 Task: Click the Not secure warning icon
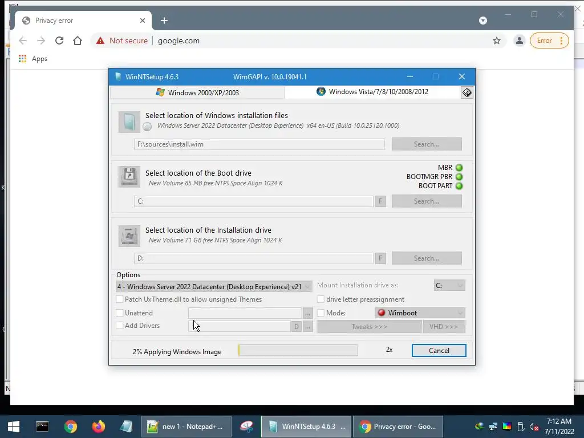click(100, 40)
